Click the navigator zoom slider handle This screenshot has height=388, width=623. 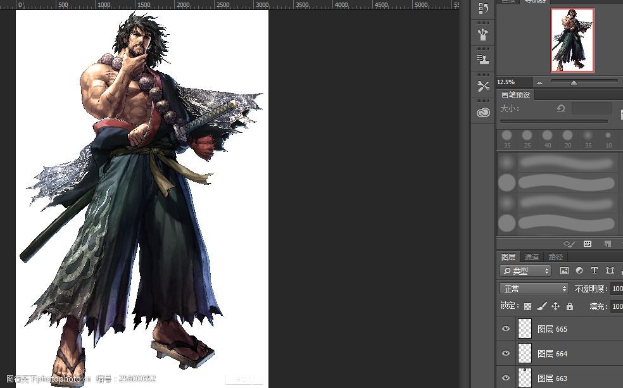pos(574,82)
